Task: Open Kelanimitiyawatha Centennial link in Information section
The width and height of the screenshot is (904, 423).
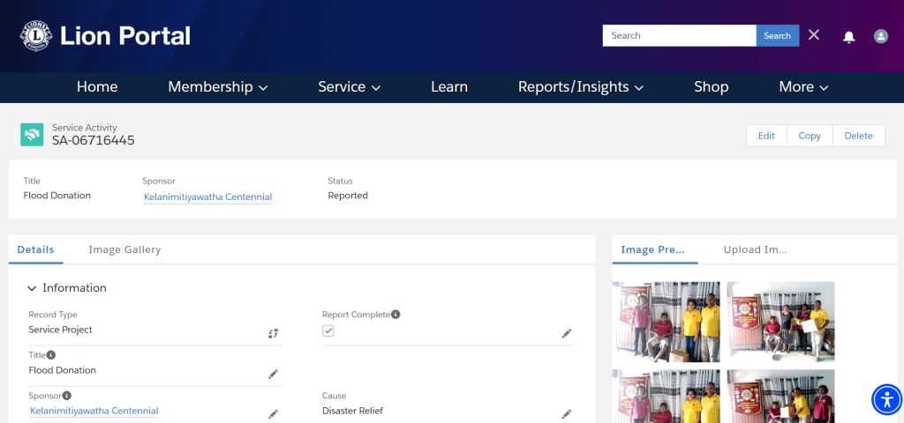Action: [x=94, y=411]
